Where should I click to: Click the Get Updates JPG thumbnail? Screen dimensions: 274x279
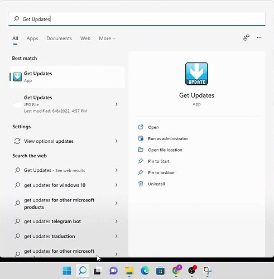[17, 104]
